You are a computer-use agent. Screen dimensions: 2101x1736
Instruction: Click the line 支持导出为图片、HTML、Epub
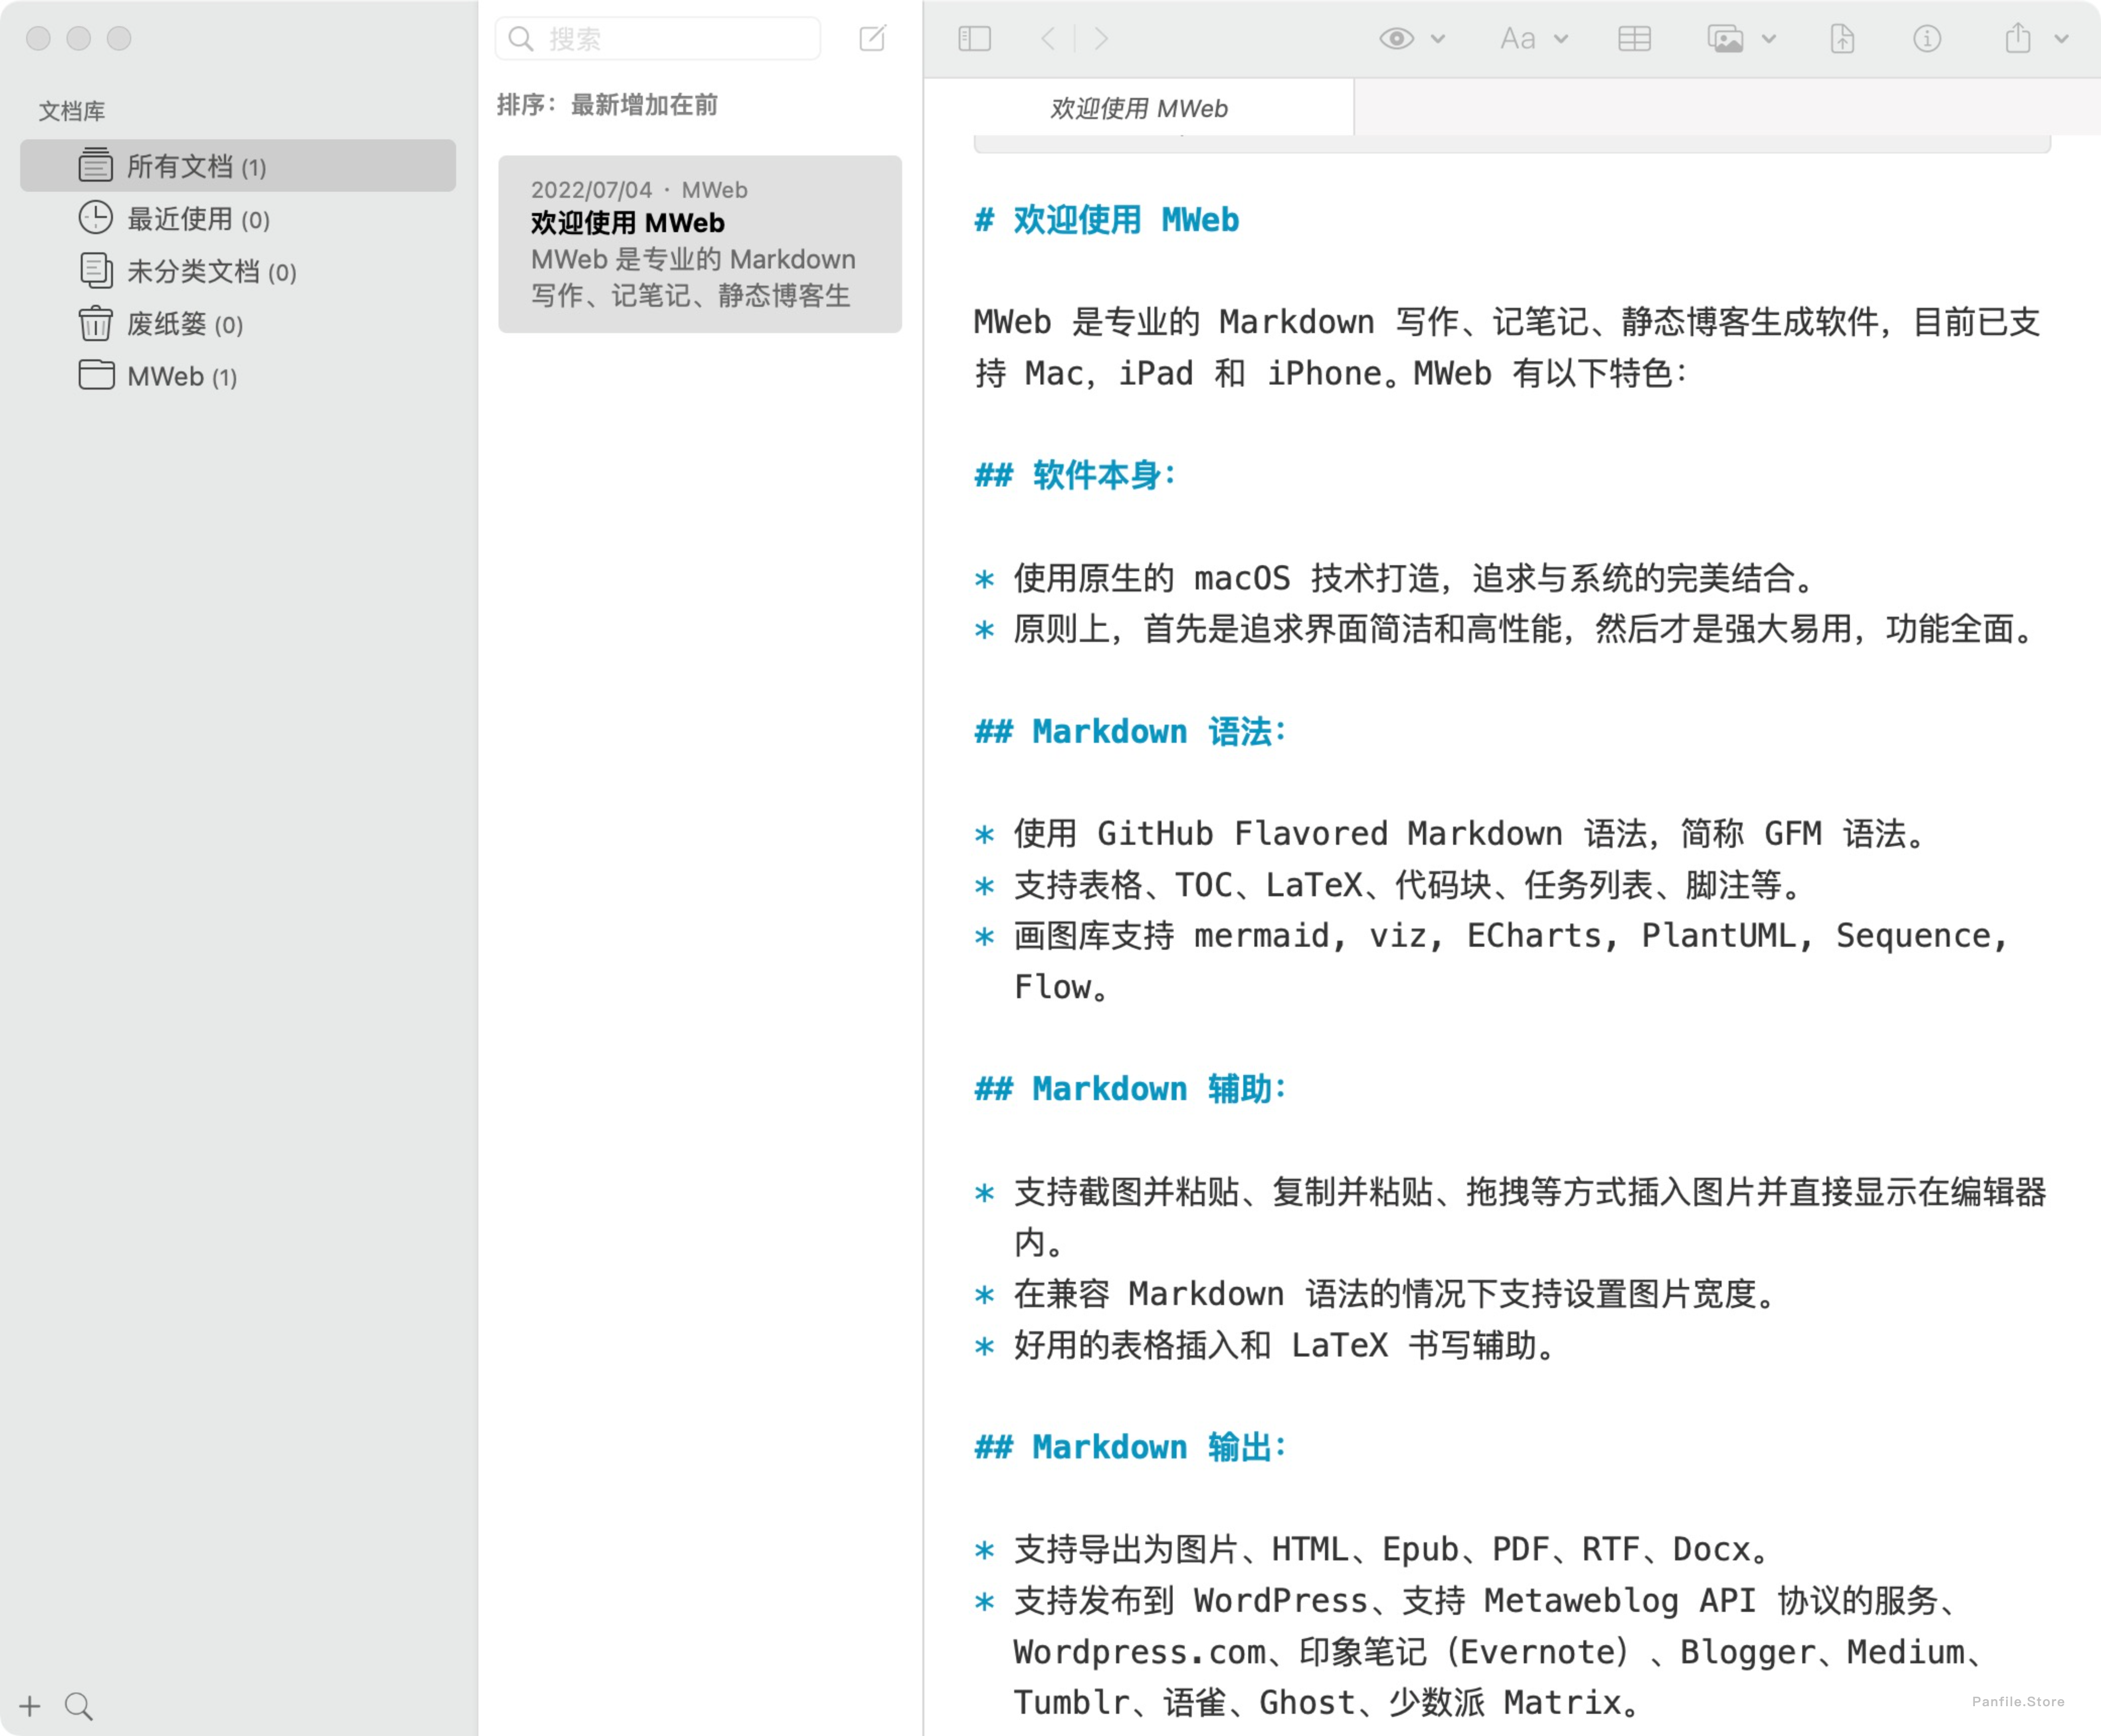point(1391,1549)
